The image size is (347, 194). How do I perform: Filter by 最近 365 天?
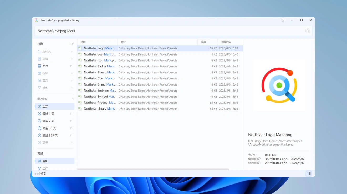pos(55,135)
